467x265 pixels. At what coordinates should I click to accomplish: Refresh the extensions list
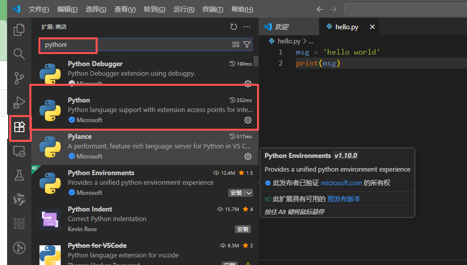(234, 27)
